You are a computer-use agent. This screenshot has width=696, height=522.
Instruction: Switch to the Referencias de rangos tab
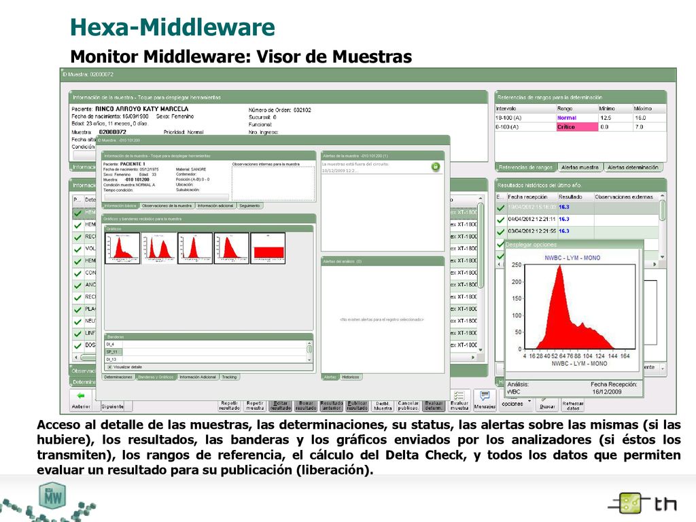pyautogui.click(x=525, y=167)
